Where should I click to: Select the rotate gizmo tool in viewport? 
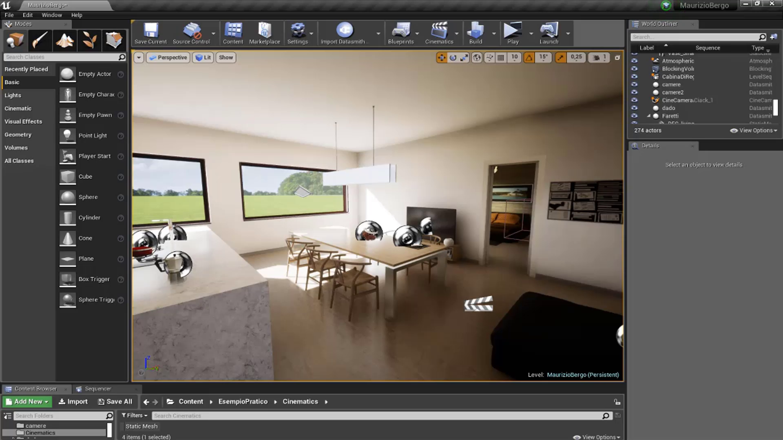click(453, 58)
